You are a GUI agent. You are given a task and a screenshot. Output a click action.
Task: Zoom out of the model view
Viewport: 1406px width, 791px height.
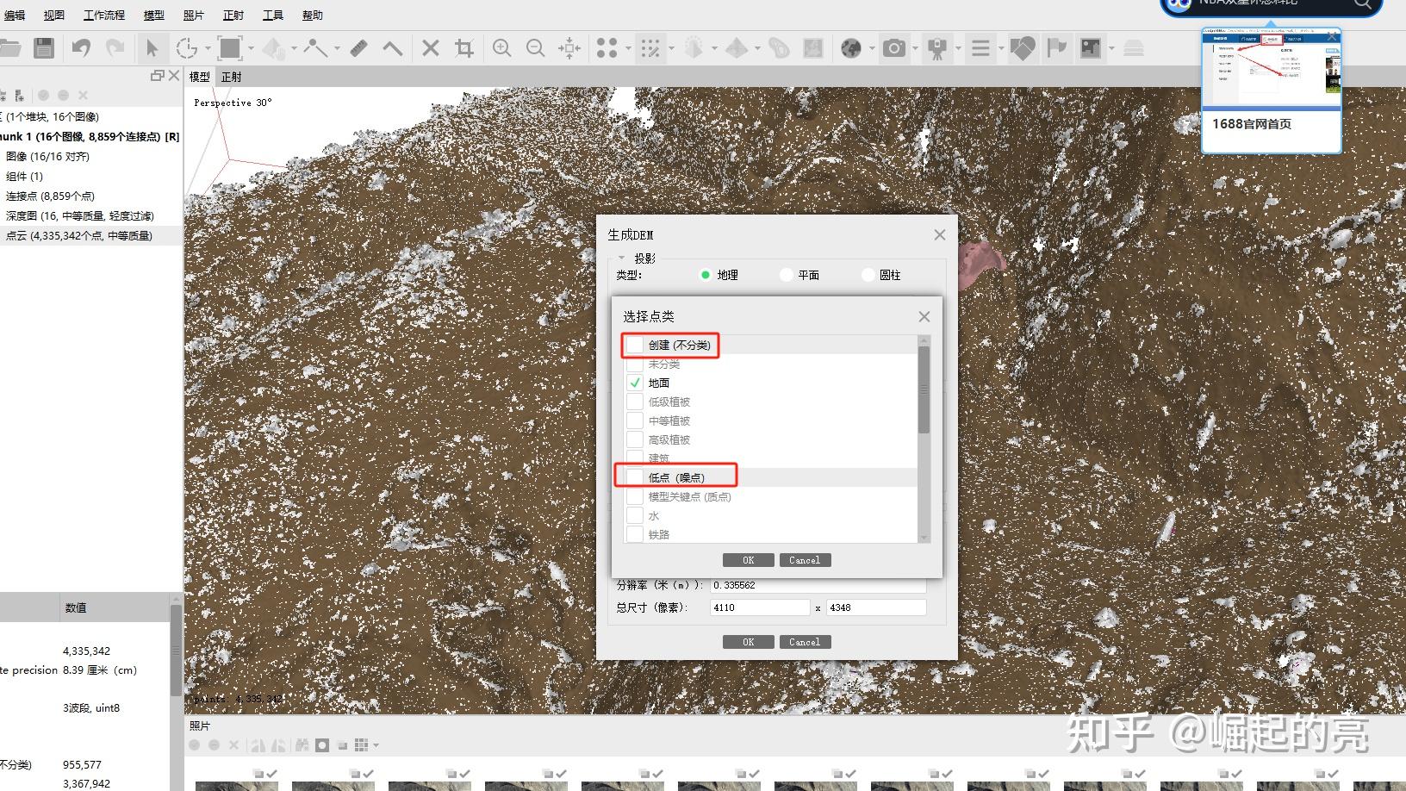(536, 47)
